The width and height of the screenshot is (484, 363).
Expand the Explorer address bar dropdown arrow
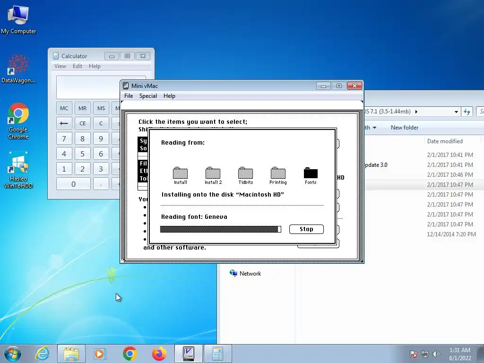[x=456, y=112]
